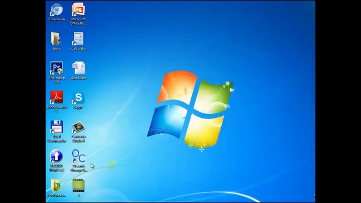Select the blue up-arrow PRO100 shortcut
361x203 pixels.
click(x=56, y=156)
